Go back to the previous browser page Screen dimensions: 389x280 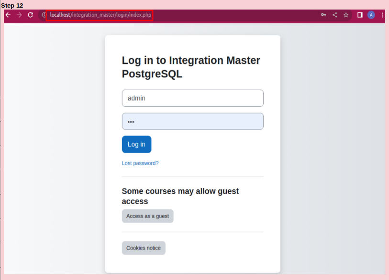tap(8, 15)
